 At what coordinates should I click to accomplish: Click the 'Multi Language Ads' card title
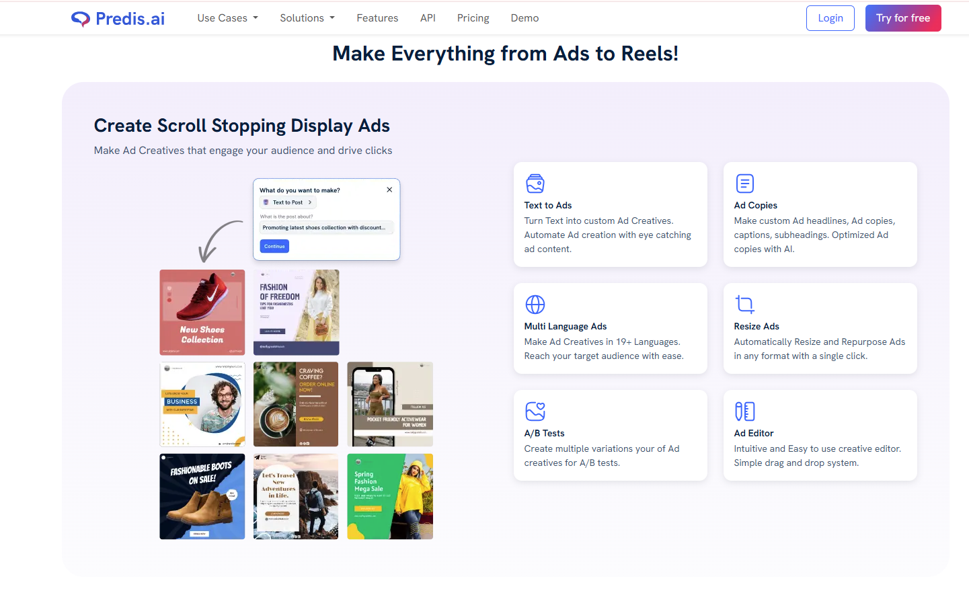pos(566,327)
